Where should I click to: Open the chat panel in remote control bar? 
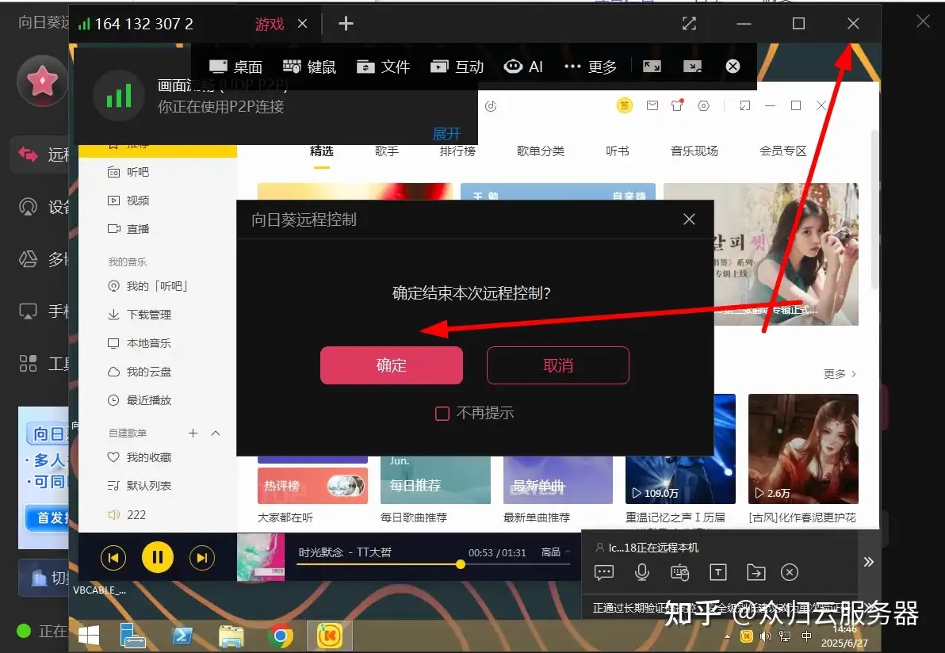tap(604, 572)
